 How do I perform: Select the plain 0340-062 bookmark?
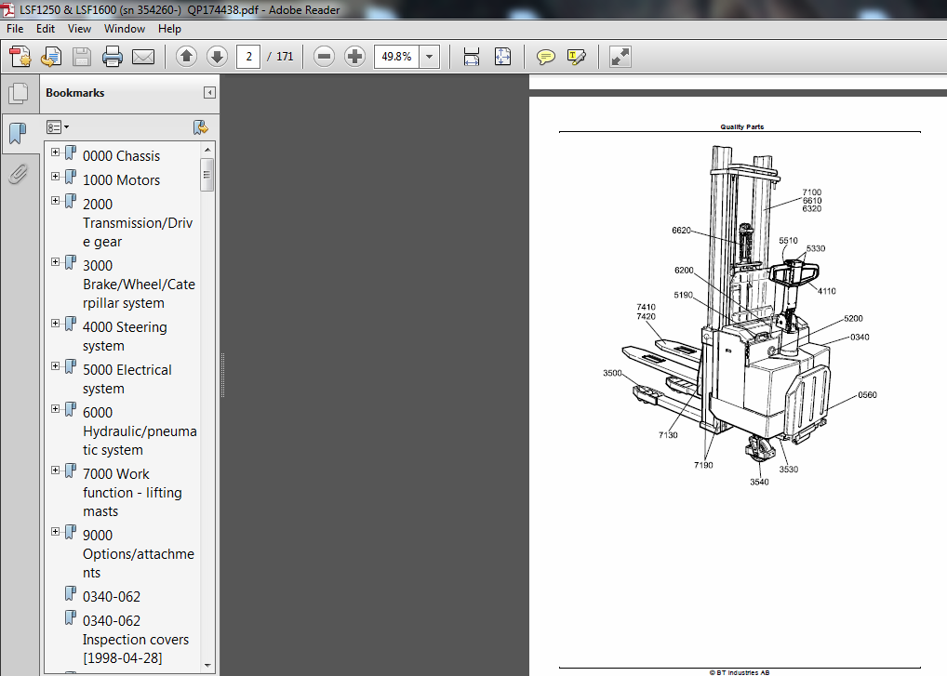tap(112, 597)
